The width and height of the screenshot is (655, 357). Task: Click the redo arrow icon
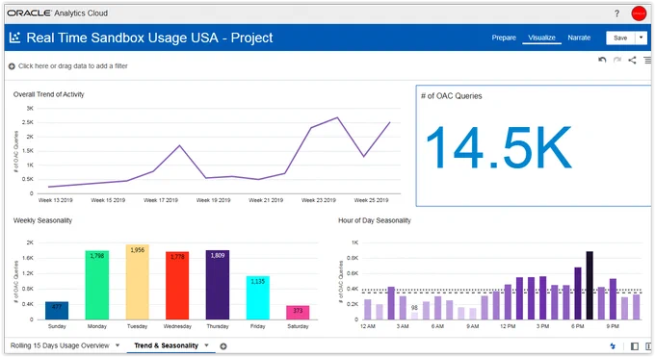[x=617, y=60]
